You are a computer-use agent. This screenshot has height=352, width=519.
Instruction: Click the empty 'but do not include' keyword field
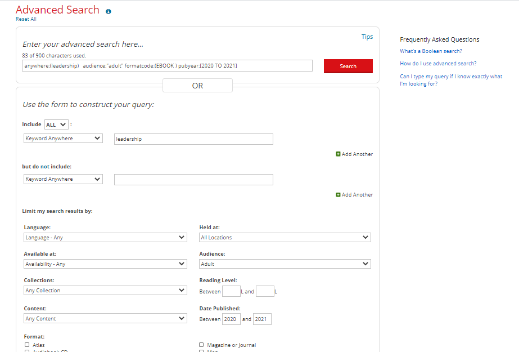[x=193, y=180]
